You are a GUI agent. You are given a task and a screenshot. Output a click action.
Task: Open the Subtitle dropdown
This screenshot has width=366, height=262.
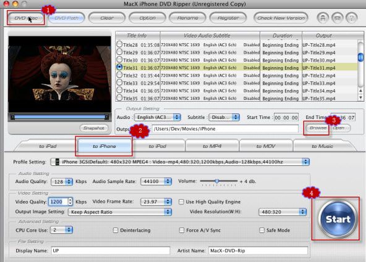[x=224, y=117]
